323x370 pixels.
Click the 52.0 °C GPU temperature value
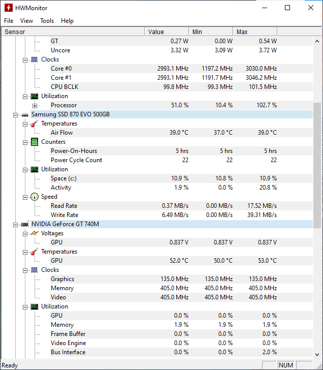[179, 261]
